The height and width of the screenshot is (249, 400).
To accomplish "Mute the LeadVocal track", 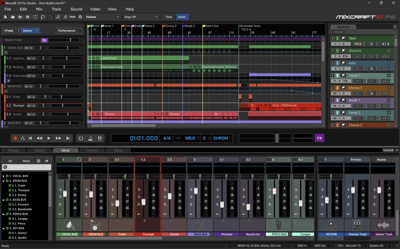I will click(29, 58).
